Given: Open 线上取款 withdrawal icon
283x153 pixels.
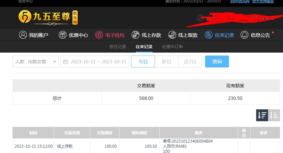Looking at the screenshot, I should point(172,35).
